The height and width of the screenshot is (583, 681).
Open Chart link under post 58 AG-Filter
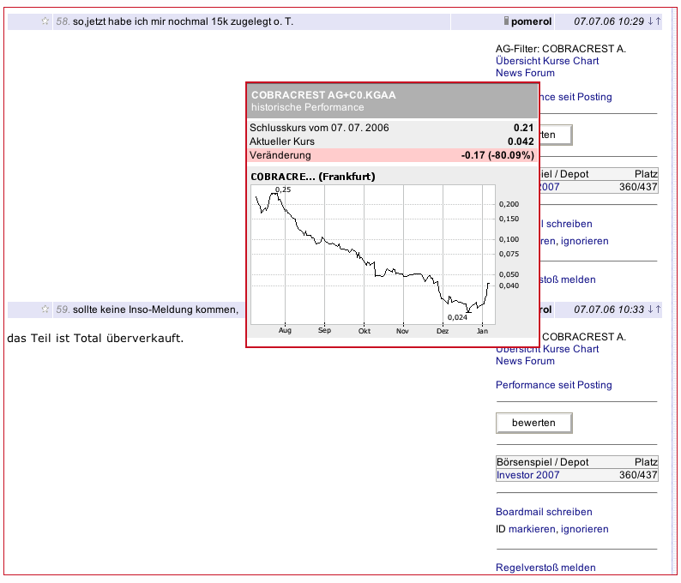[x=586, y=61]
